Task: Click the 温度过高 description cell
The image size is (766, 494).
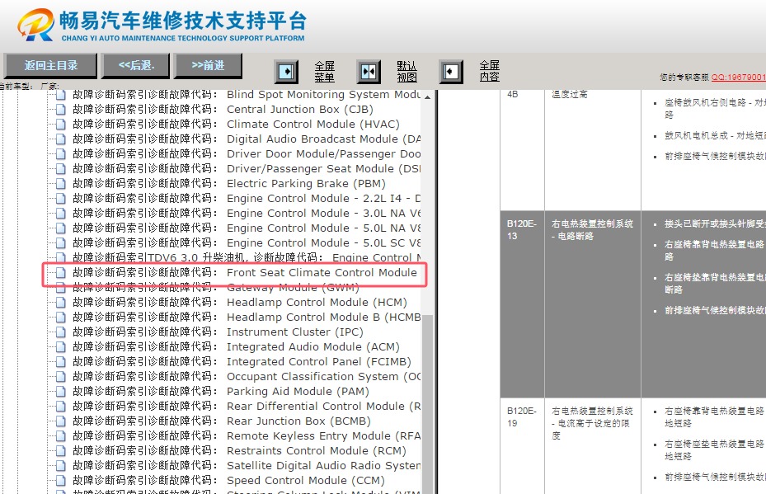Action: coord(593,149)
